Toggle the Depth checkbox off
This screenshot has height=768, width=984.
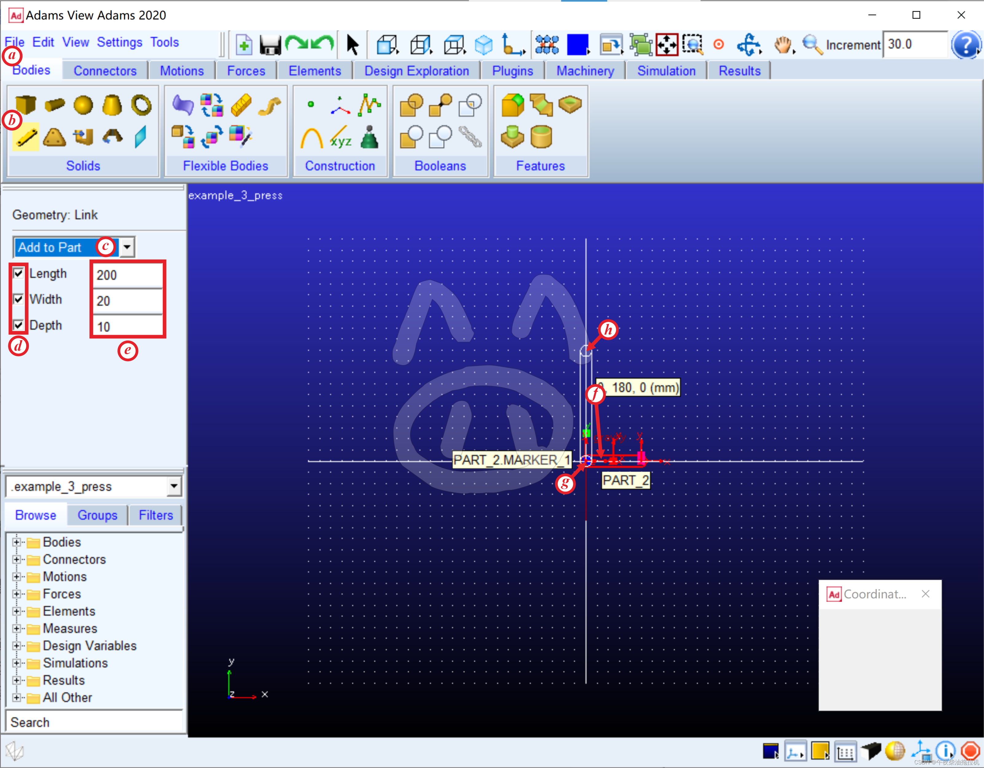pyautogui.click(x=18, y=326)
